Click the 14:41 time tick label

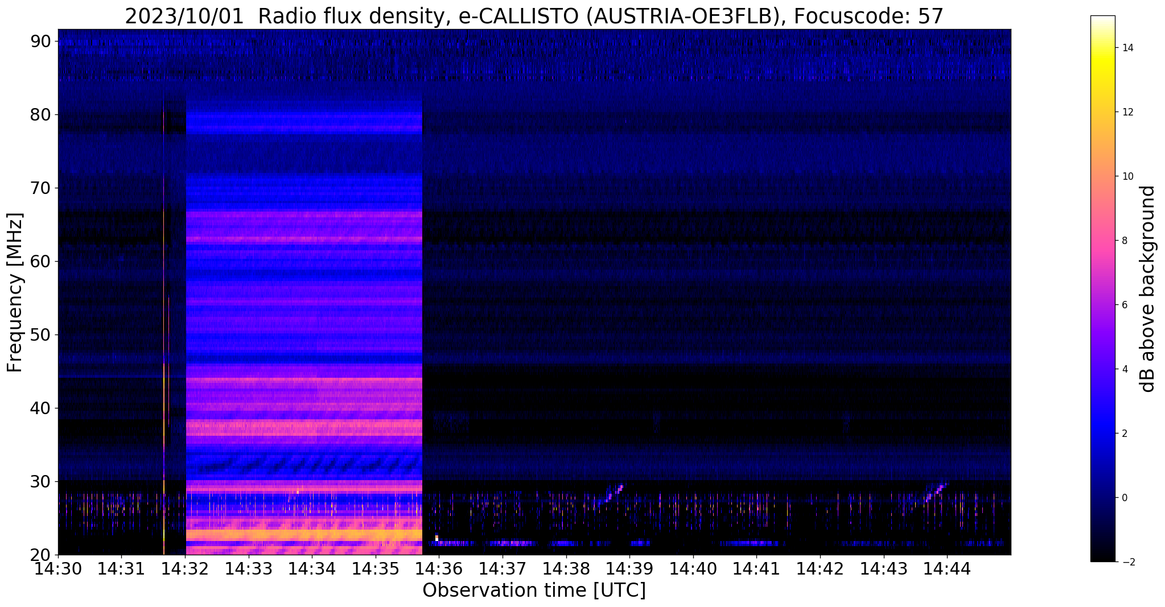click(756, 568)
